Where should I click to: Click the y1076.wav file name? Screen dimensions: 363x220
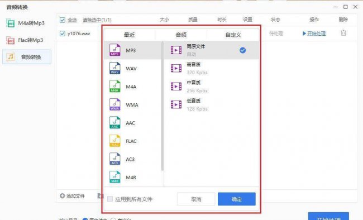pyautogui.click(x=79, y=34)
